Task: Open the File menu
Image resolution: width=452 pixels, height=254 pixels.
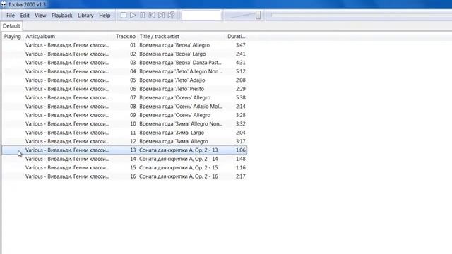Action: click(x=11, y=16)
